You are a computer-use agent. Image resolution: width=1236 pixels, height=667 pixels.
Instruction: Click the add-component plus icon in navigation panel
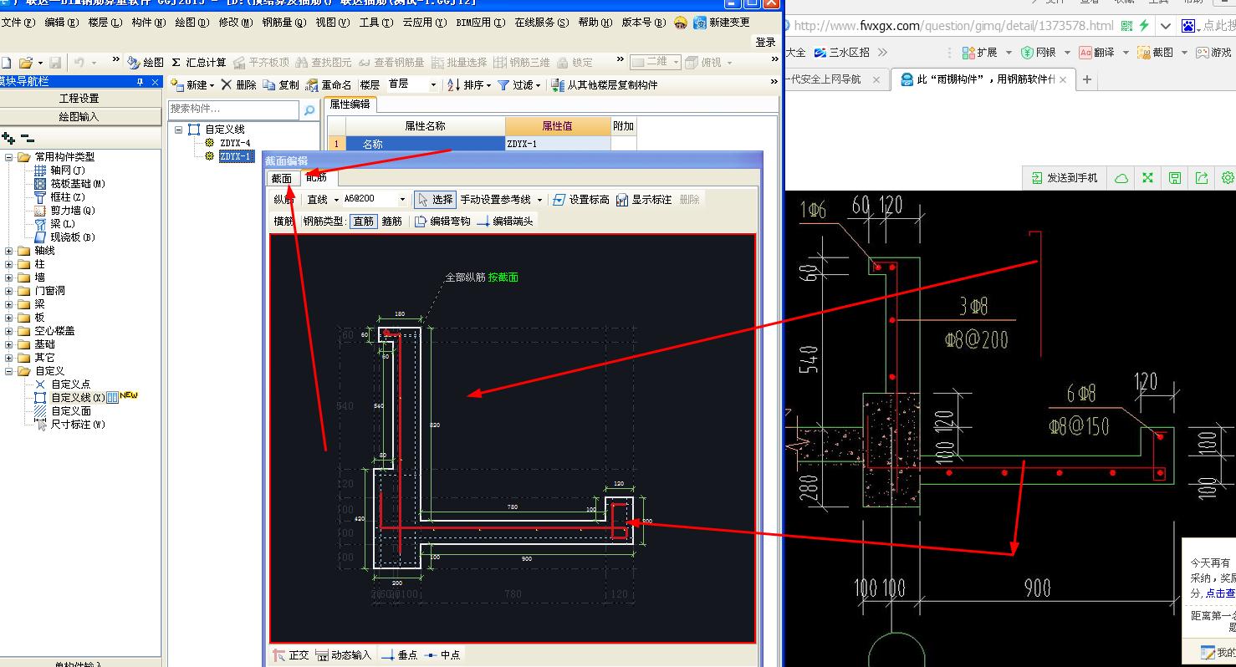pos(8,138)
